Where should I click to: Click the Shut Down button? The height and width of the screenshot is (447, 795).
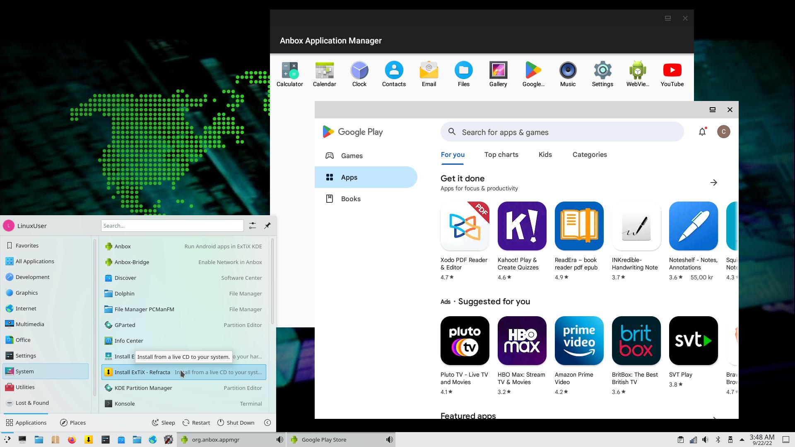236,423
